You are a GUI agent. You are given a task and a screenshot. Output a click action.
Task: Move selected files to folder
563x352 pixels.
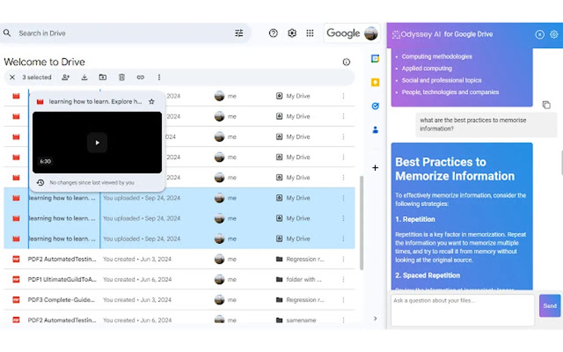(x=103, y=77)
